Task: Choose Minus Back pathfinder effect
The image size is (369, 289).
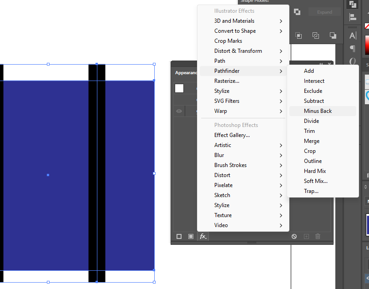Action: [323, 111]
